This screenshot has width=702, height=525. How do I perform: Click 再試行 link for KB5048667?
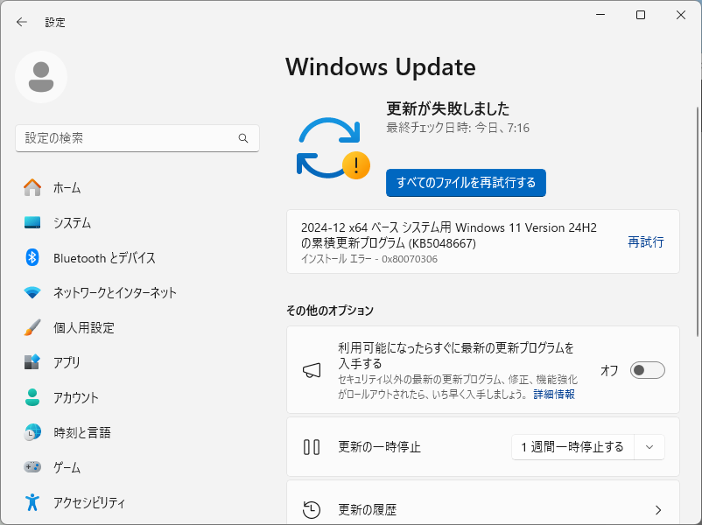coord(646,242)
